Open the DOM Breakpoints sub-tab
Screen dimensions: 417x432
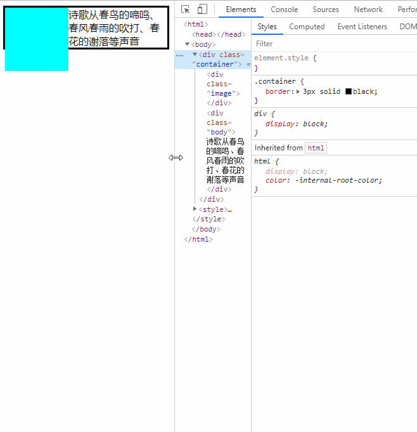pyautogui.click(x=408, y=27)
